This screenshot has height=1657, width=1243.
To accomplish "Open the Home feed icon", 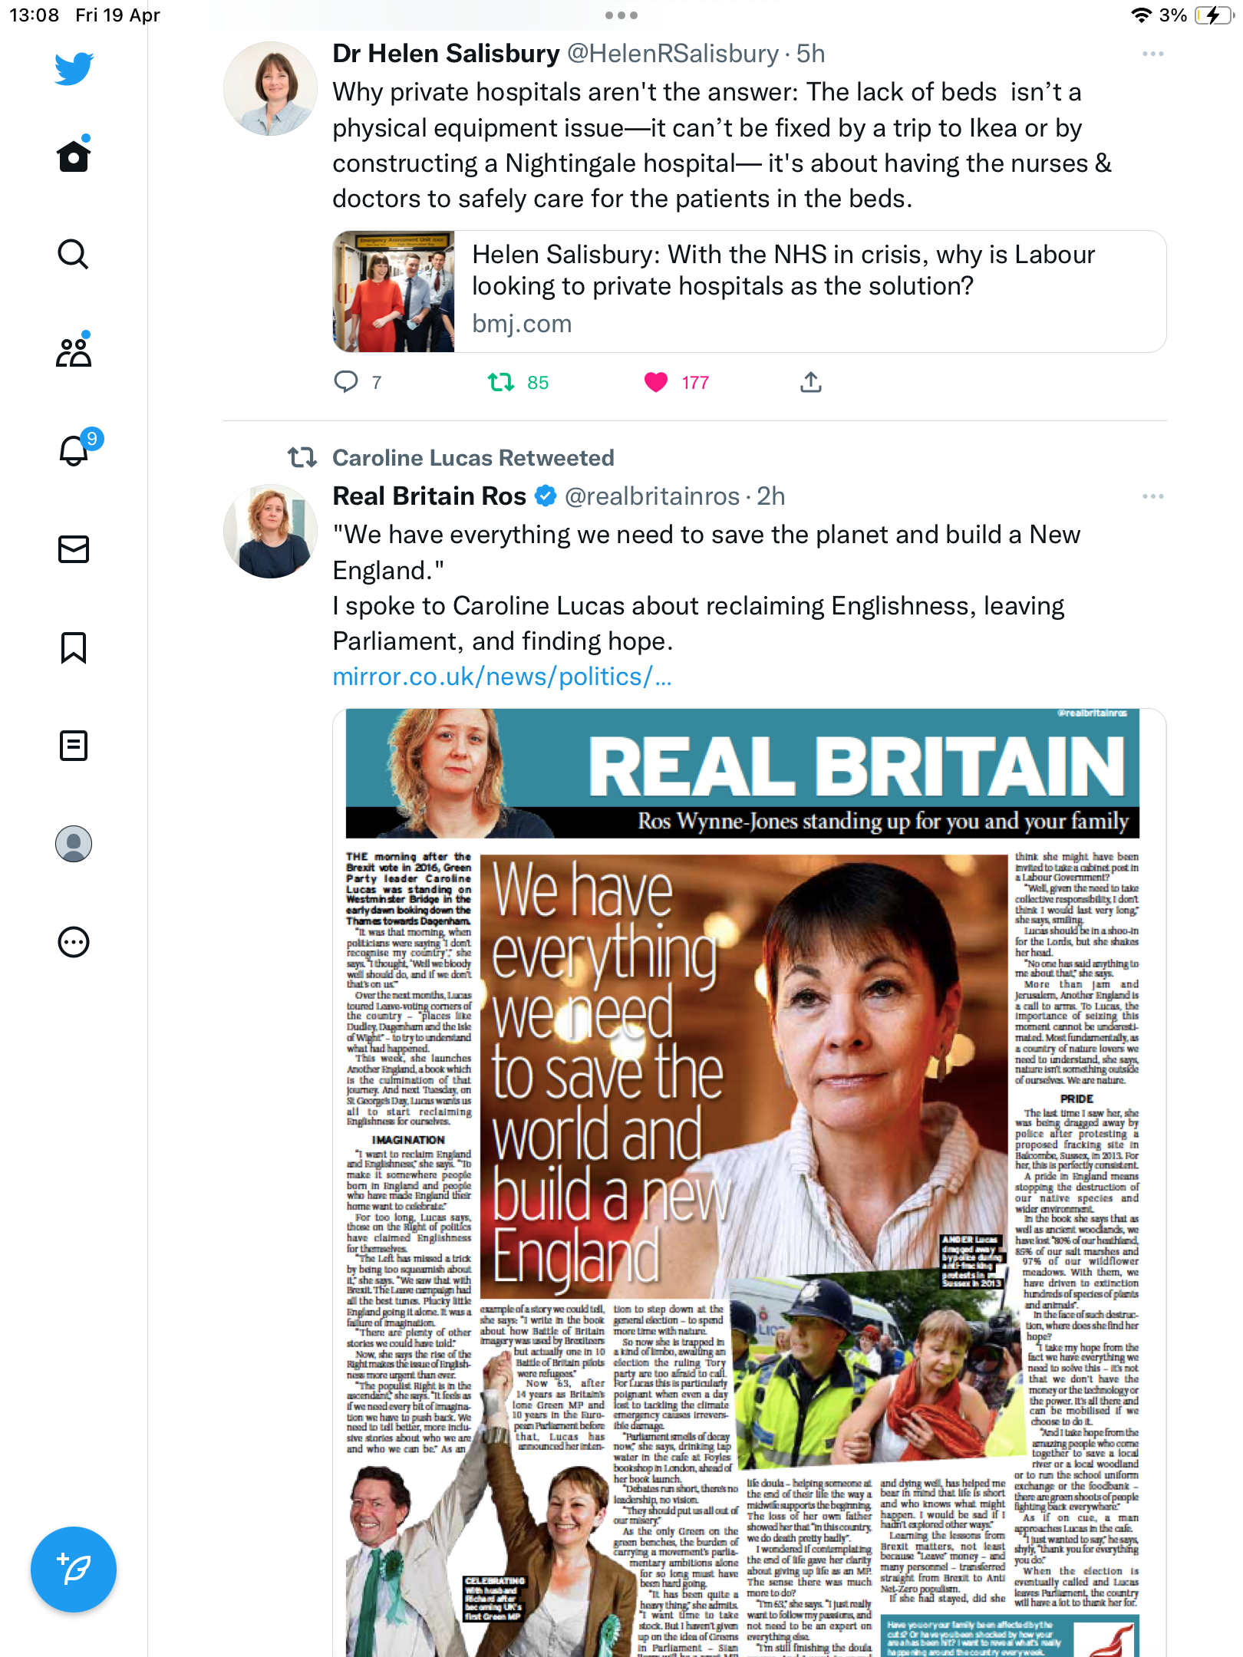I will 74,156.
